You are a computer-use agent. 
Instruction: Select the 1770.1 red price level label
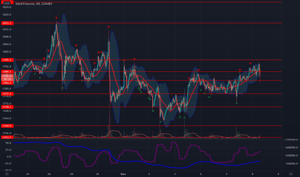7,107
